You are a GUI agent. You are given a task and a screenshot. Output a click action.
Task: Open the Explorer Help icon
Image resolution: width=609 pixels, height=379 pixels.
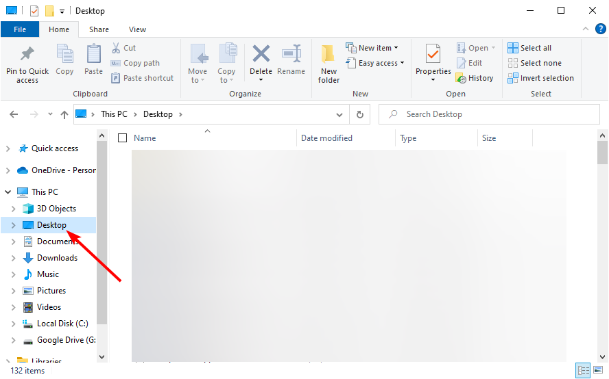[601, 29]
